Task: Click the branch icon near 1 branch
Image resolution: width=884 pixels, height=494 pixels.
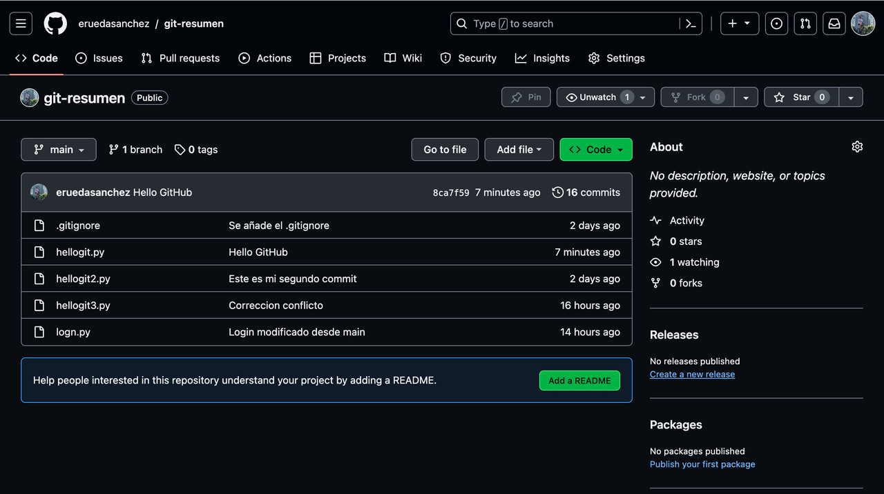Action: 114,150
